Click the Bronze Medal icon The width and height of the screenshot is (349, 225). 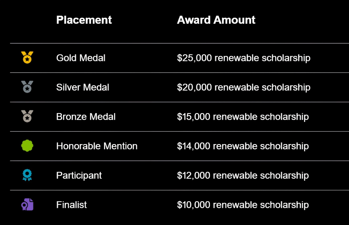pyautogui.click(x=27, y=116)
